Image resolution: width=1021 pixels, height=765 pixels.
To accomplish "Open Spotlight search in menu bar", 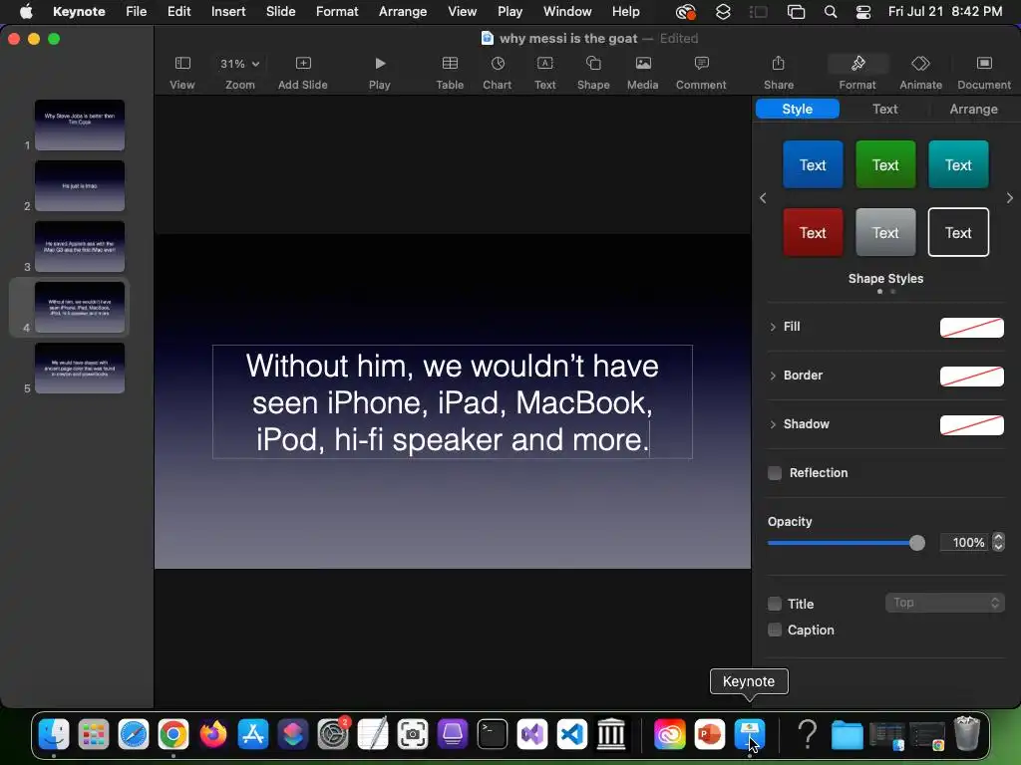I will (831, 12).
